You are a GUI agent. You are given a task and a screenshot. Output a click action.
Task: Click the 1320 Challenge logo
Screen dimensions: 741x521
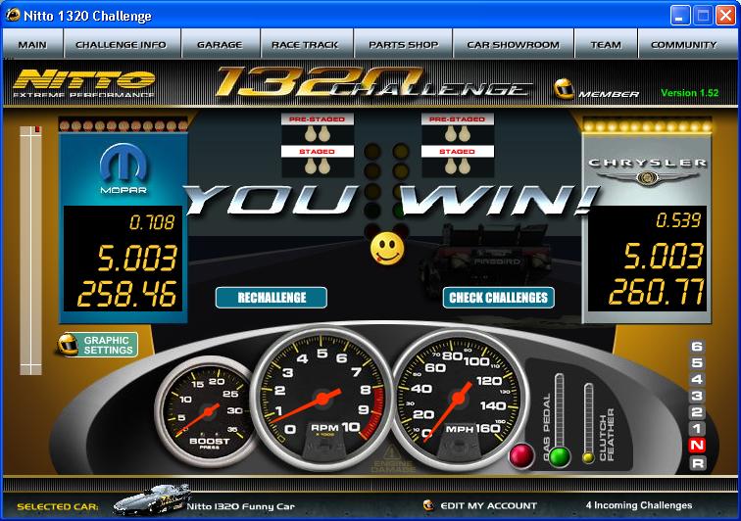pos(373,83)
